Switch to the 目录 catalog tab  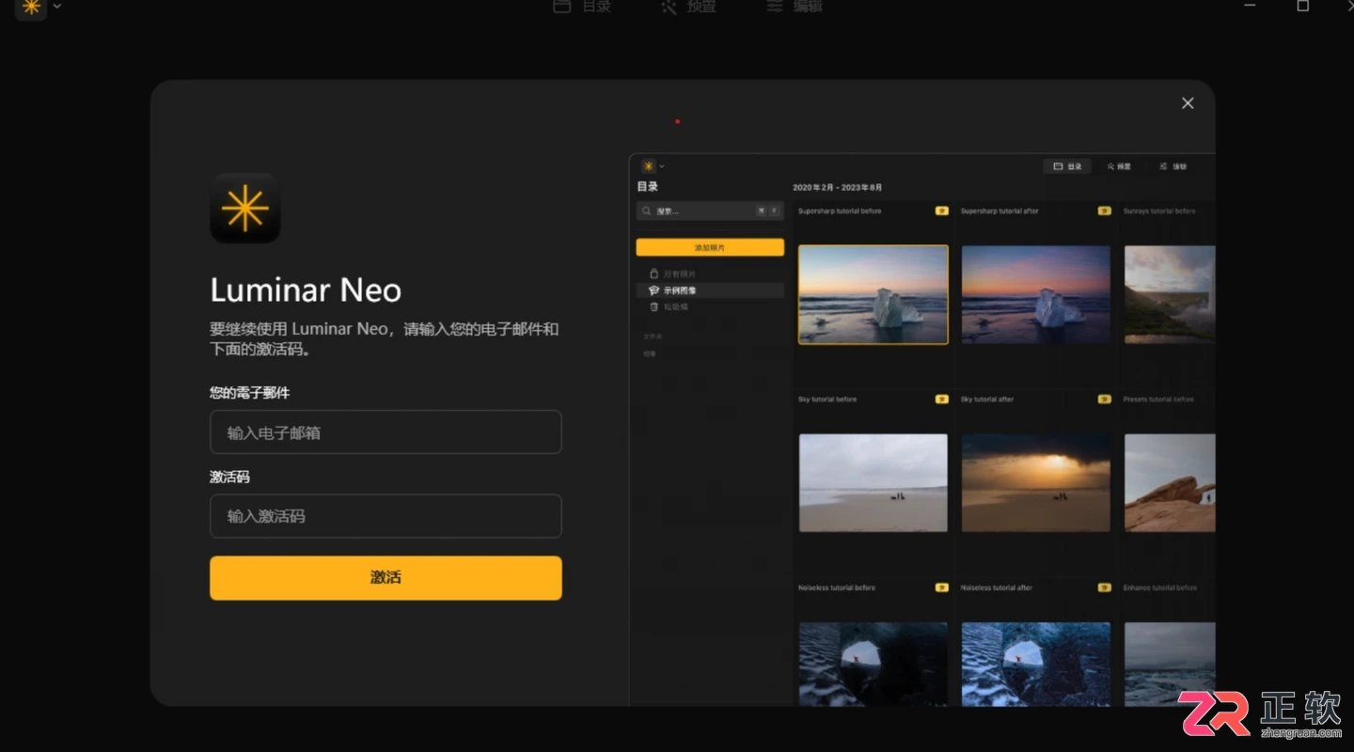582,6
